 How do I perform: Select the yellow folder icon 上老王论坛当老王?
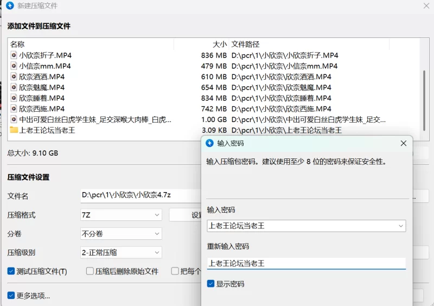tap(14, 130)
